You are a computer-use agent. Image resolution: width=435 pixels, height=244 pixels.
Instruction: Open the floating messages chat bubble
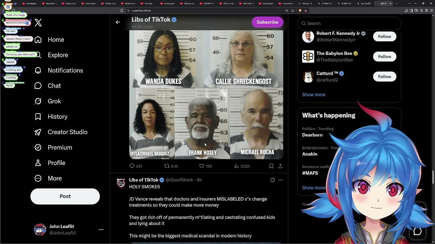417,231
